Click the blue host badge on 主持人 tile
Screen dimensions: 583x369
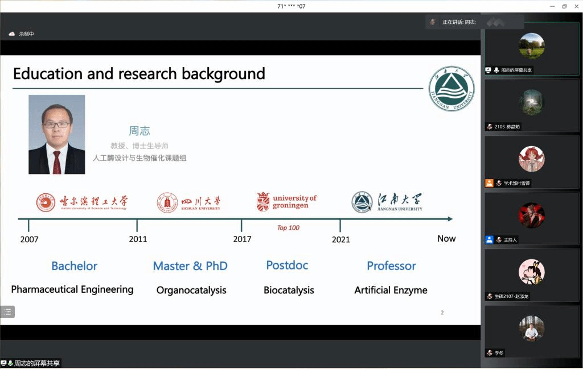489,240
